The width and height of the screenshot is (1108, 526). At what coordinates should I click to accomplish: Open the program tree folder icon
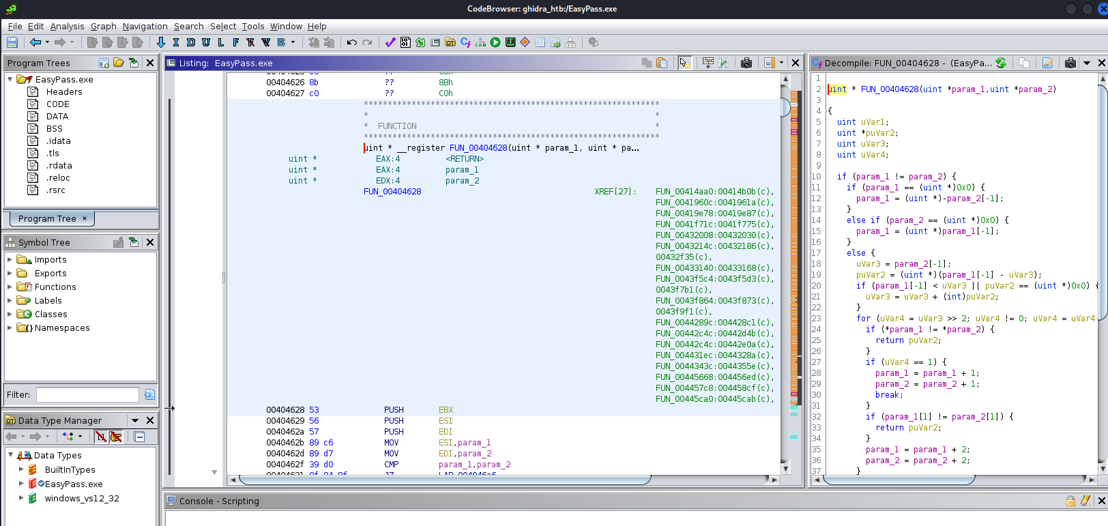click(x=119, y=63)
